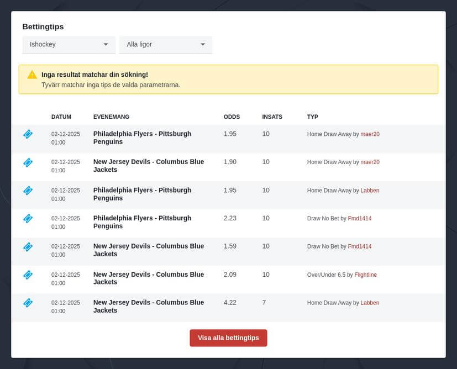The image size is (457, 369).
Task: Open the Ishockey sport dropdown
Action: pyautogui.click(x=69, y=44)
